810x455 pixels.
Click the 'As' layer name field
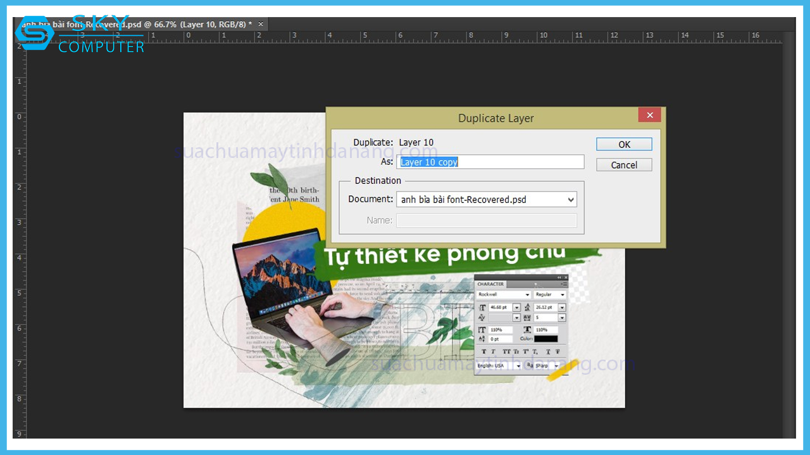click(x=490, y=162)
